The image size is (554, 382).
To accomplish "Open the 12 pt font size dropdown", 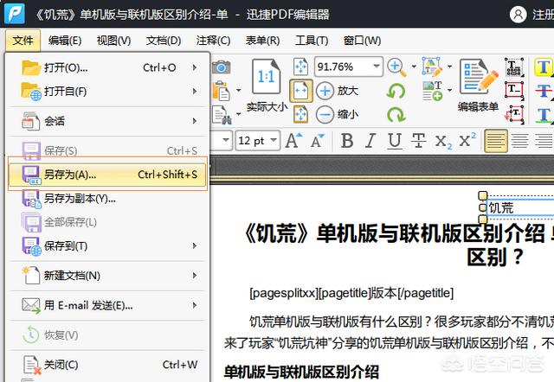I will coord(274,140).
